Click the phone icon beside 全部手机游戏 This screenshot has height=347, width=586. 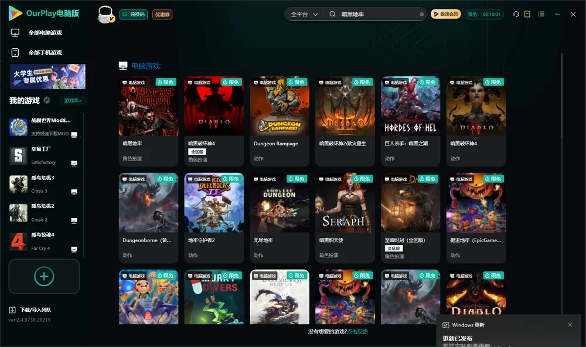pos(15,52)
